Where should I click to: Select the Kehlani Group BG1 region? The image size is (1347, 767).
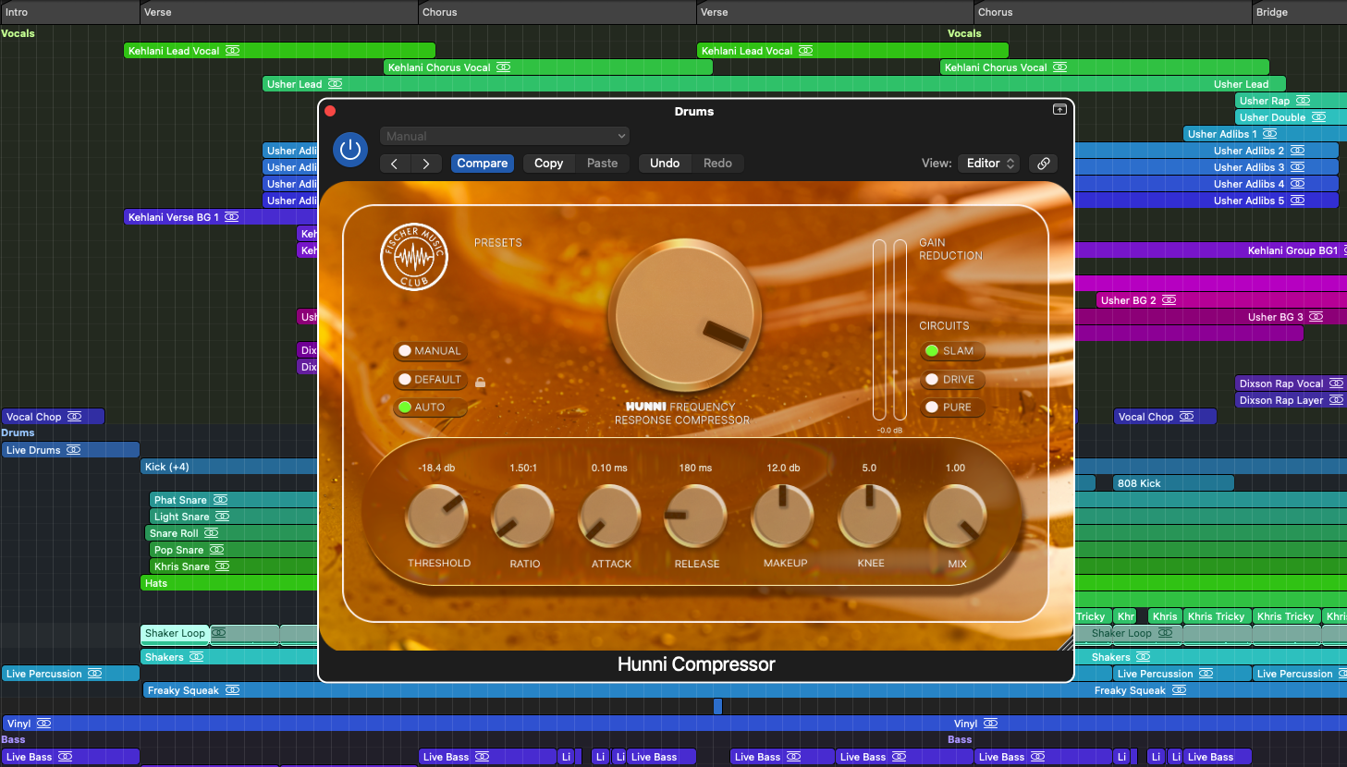coord(1210,250)
